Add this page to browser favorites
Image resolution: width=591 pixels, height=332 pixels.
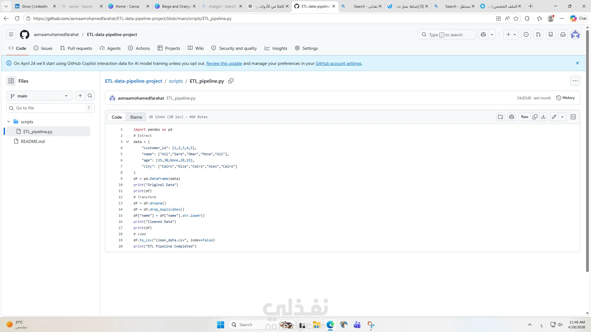click(516, 18)
